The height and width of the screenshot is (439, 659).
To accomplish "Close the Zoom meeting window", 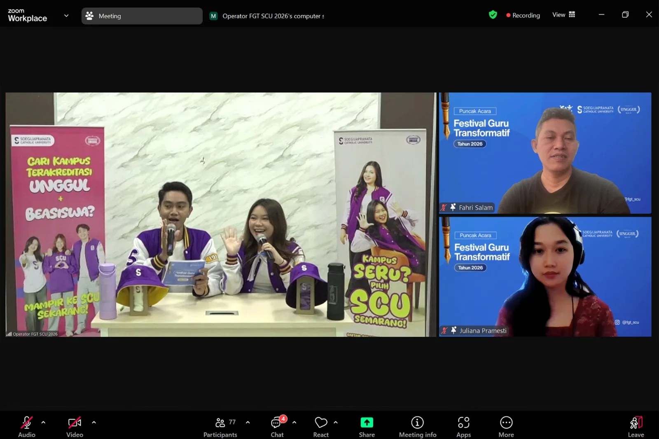I will pyautogui.click(x=649, y=14).
